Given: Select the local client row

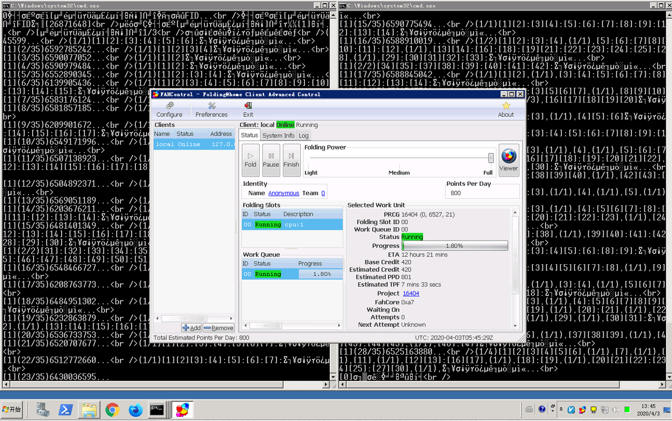Looking at the screenshot, I should tap(194, 144).
